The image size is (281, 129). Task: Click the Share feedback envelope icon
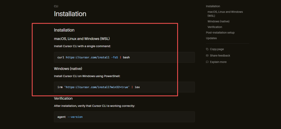click(207, 56)
